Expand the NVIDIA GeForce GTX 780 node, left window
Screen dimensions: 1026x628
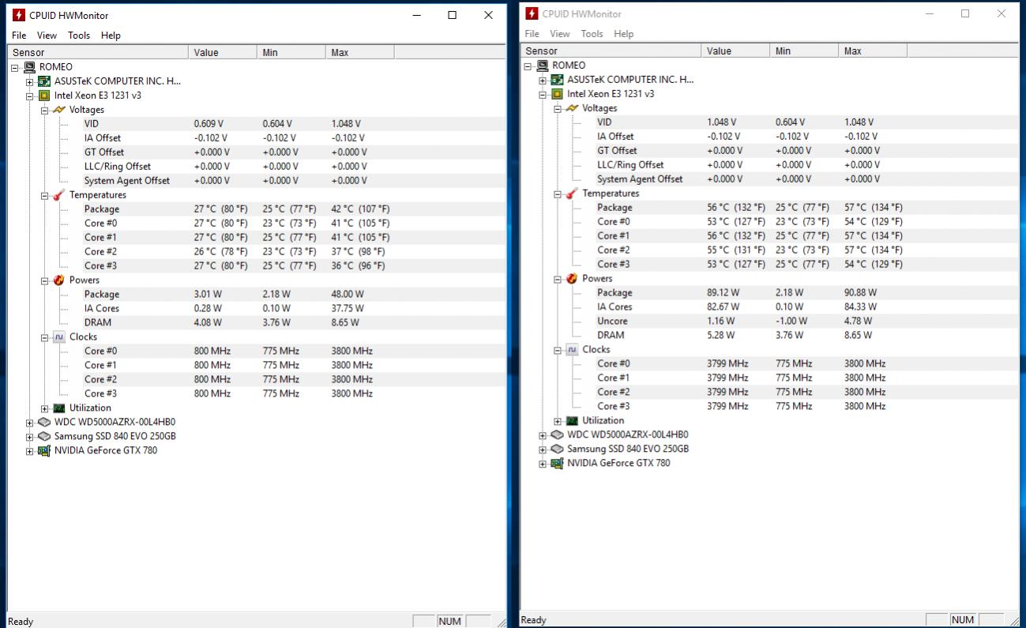click(x=30, y=452)
